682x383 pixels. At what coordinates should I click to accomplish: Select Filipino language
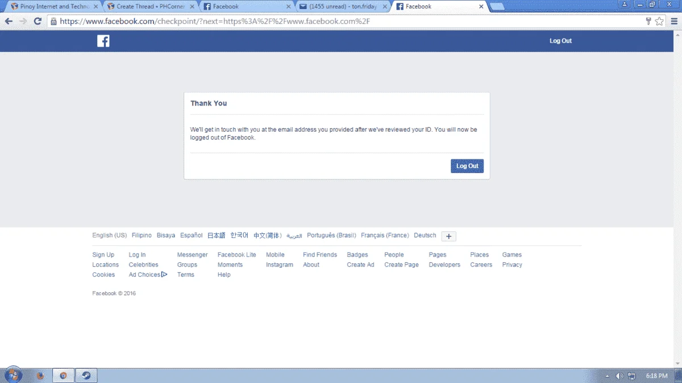(142, 235)
